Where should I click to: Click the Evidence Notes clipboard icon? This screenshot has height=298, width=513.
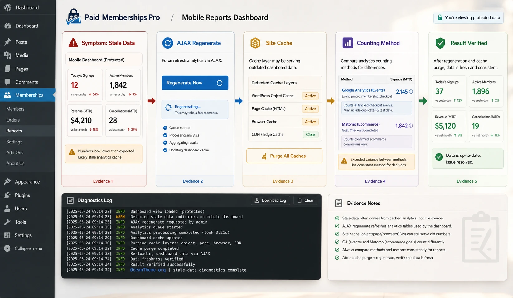339,203
